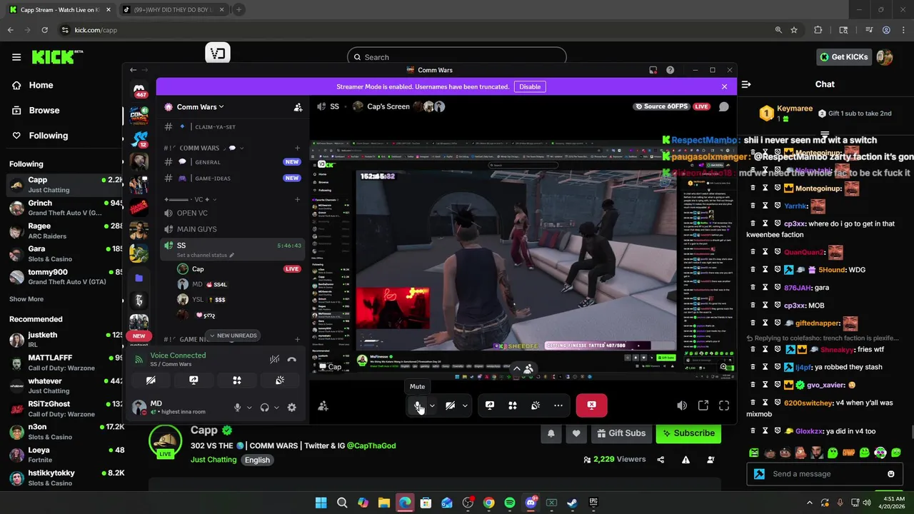This screenshot has height=514, width=914.
Task: Open soundboard button in voice panel
Action: [280, 381]
